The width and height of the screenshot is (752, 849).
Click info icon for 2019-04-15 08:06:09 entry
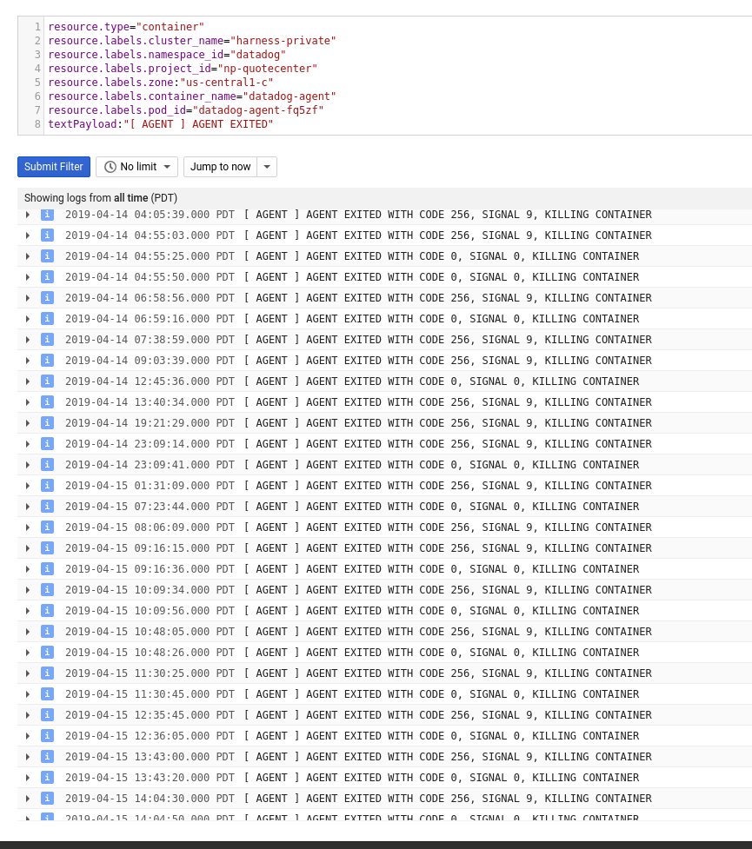coord(47,527)
